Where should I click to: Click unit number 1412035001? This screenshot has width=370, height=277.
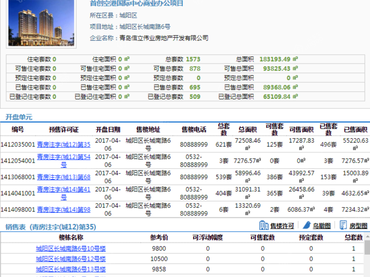point(18,144)
